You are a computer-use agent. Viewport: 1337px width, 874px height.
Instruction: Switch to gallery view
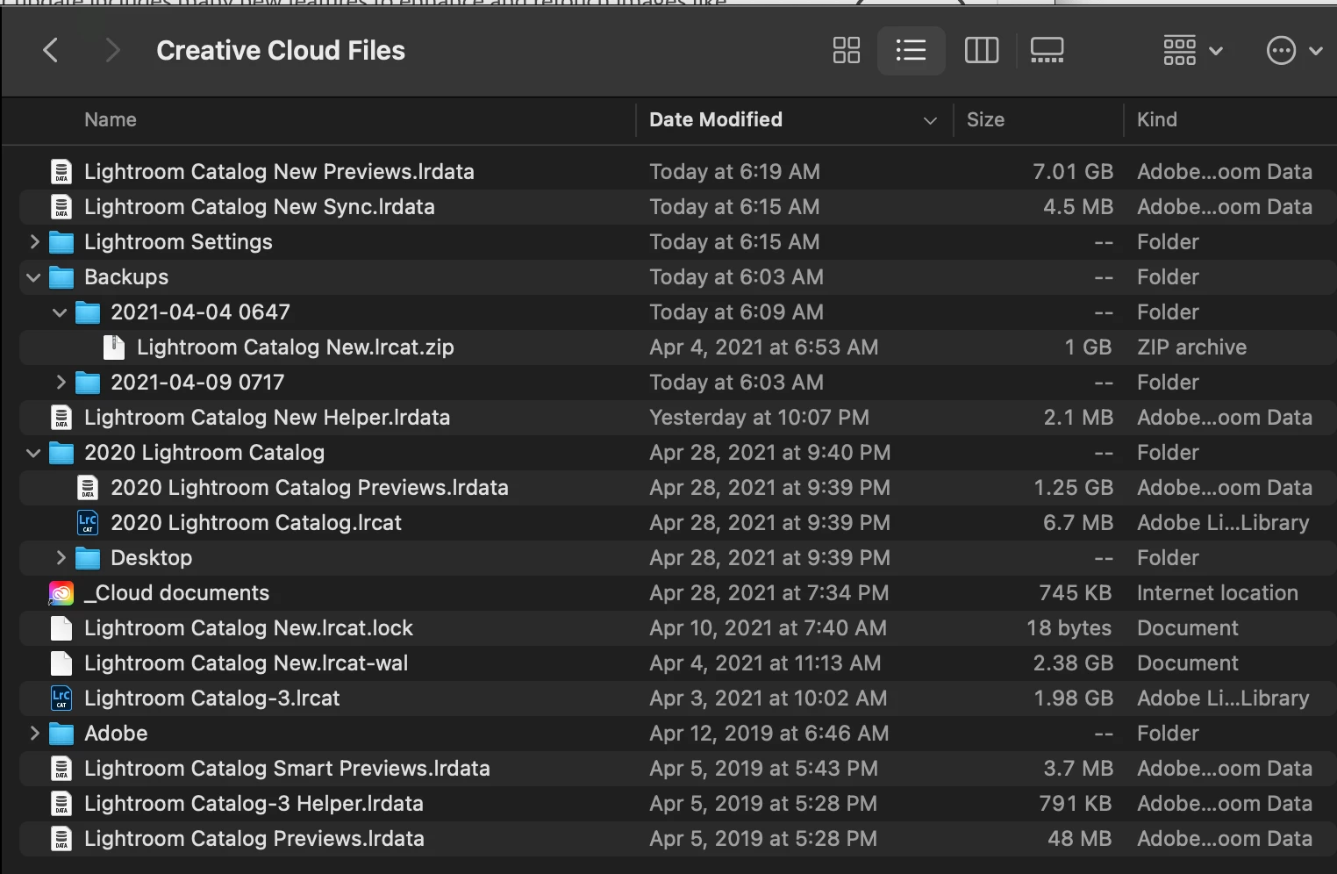coord(1047,51)
